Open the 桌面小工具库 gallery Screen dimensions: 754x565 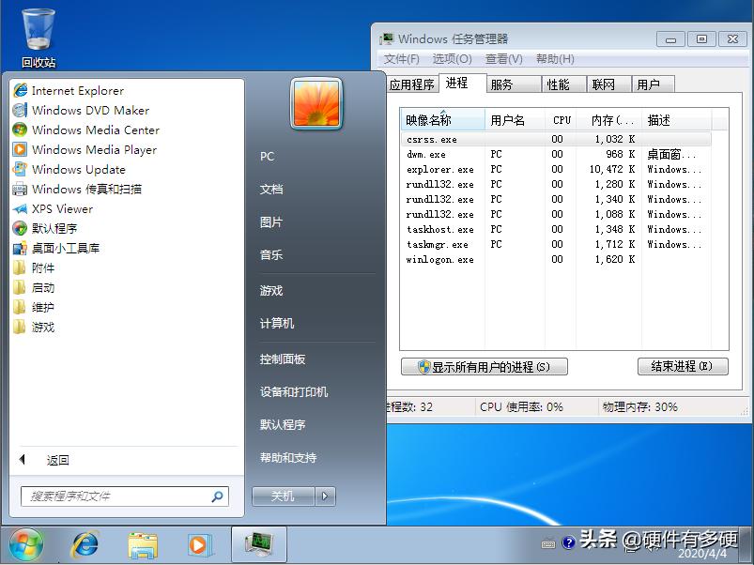[62, 248]
